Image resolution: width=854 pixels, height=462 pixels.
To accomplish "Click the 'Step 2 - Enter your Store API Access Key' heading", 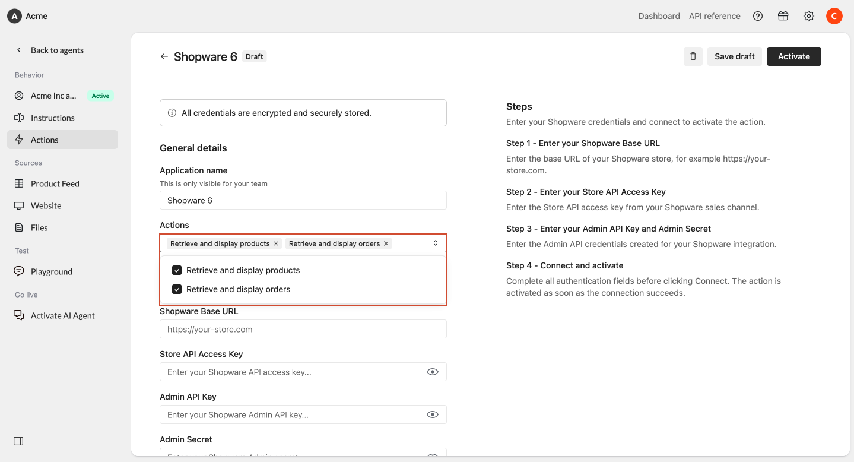I will click(586, 192).
